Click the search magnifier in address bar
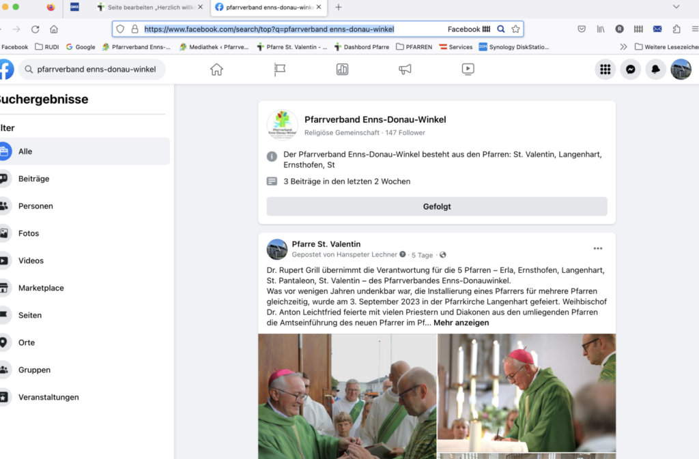The width and height of the screenshot is (699, 459). tap(501, 29)
